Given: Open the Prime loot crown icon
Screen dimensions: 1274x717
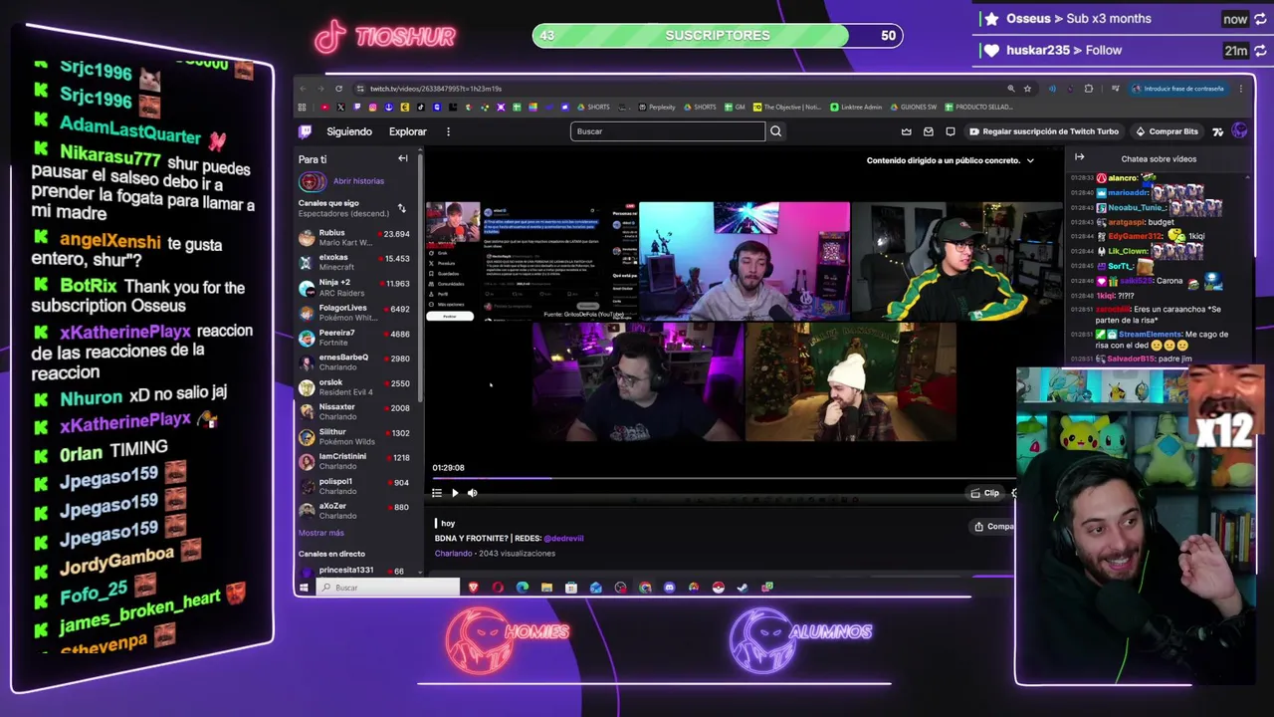Looking at the screenshot, I should coord(906,131).
